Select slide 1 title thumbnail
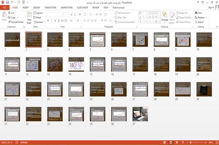 tap(12, 40)
